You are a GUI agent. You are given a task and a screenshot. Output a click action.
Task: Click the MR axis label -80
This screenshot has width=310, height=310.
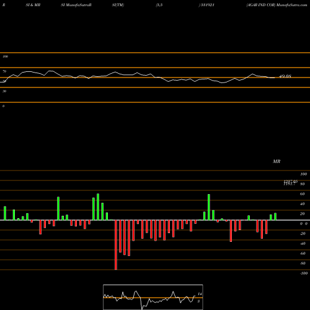[x=303, y=263]
